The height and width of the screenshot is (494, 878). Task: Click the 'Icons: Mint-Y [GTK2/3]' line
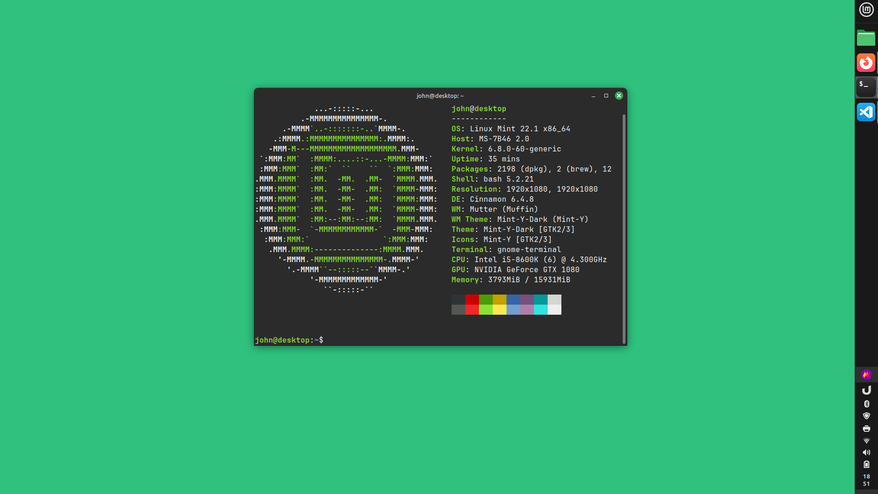(502, 239)
